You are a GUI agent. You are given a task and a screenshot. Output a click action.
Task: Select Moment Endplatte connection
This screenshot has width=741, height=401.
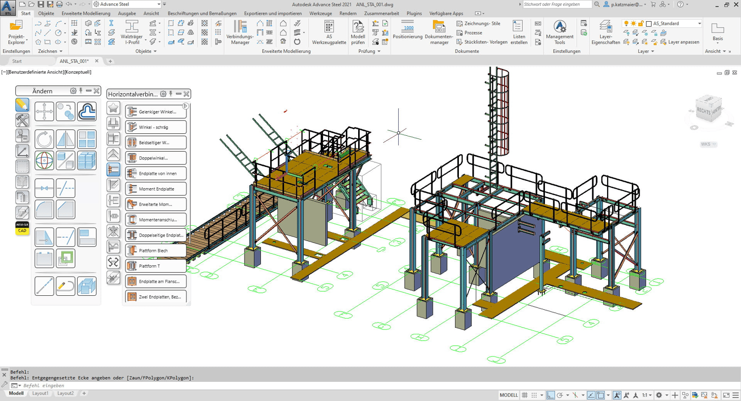pos(156,189)
